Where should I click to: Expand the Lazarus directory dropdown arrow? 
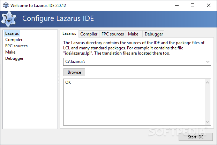[x=208, y=62]
